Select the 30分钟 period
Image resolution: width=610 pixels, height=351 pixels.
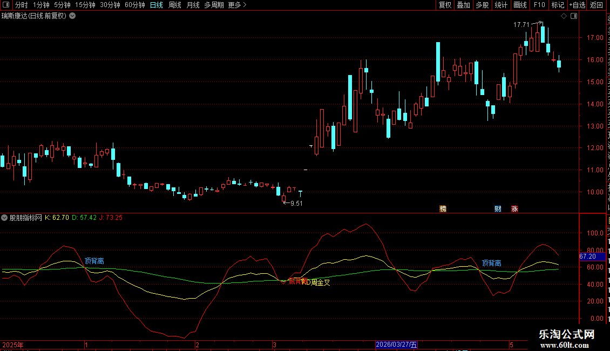tap(110, 5)
